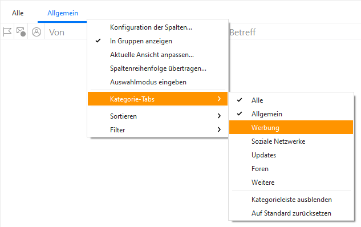Click the flag column header icon
361x227 pixels.
(x=7, y=32)
